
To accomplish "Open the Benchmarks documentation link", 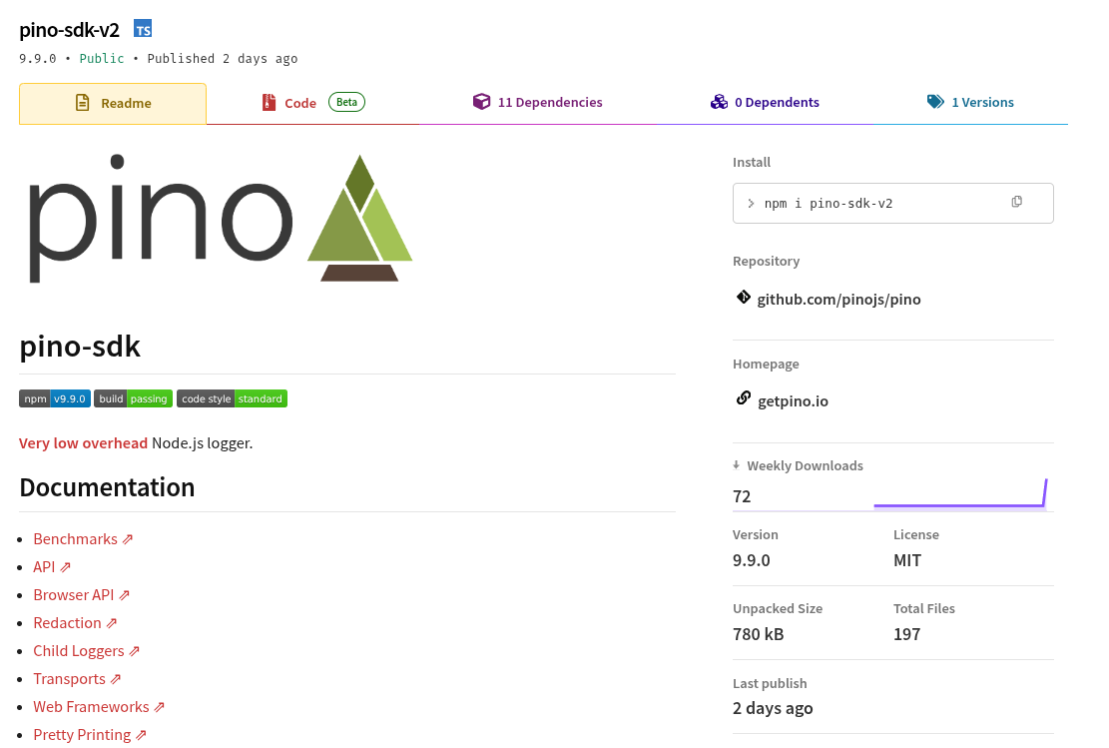I will pos(76,538).
